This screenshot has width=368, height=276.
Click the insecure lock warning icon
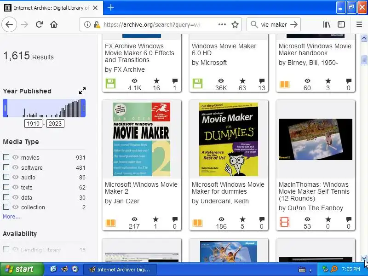[x=97, y=24]
